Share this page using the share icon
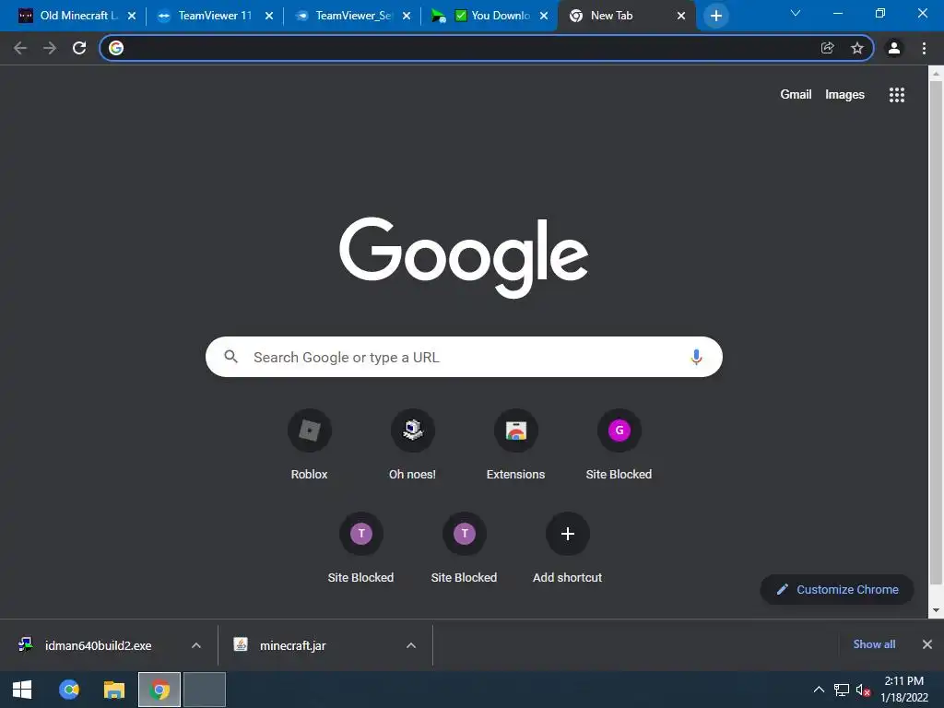The width and height of the screenshot is (944, 708). click(x=827, y=48)
